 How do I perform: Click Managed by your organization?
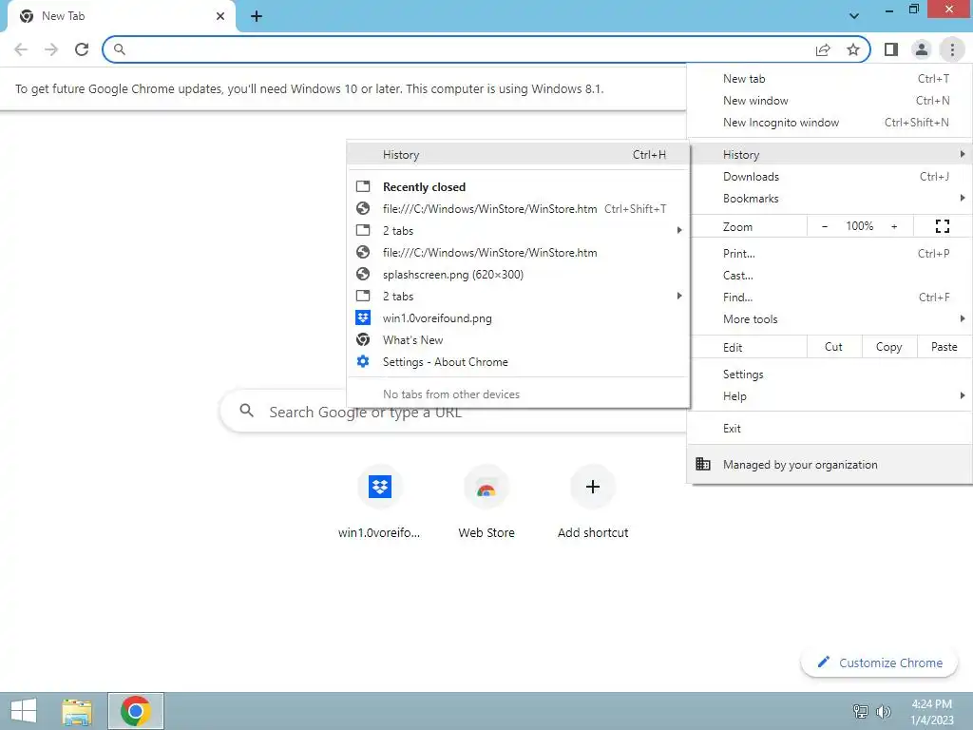point(830,464)
